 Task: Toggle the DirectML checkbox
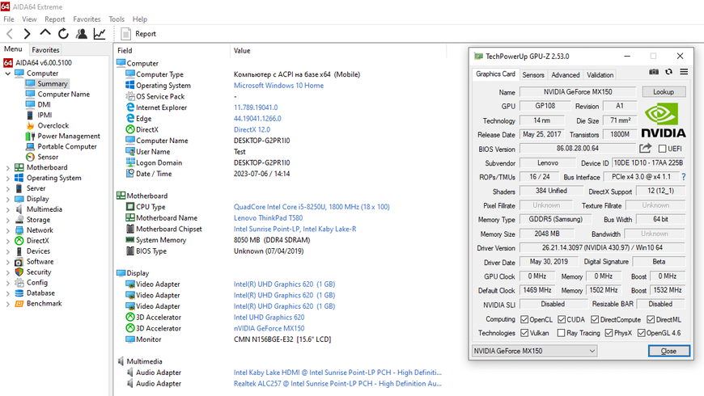point(651,319)
